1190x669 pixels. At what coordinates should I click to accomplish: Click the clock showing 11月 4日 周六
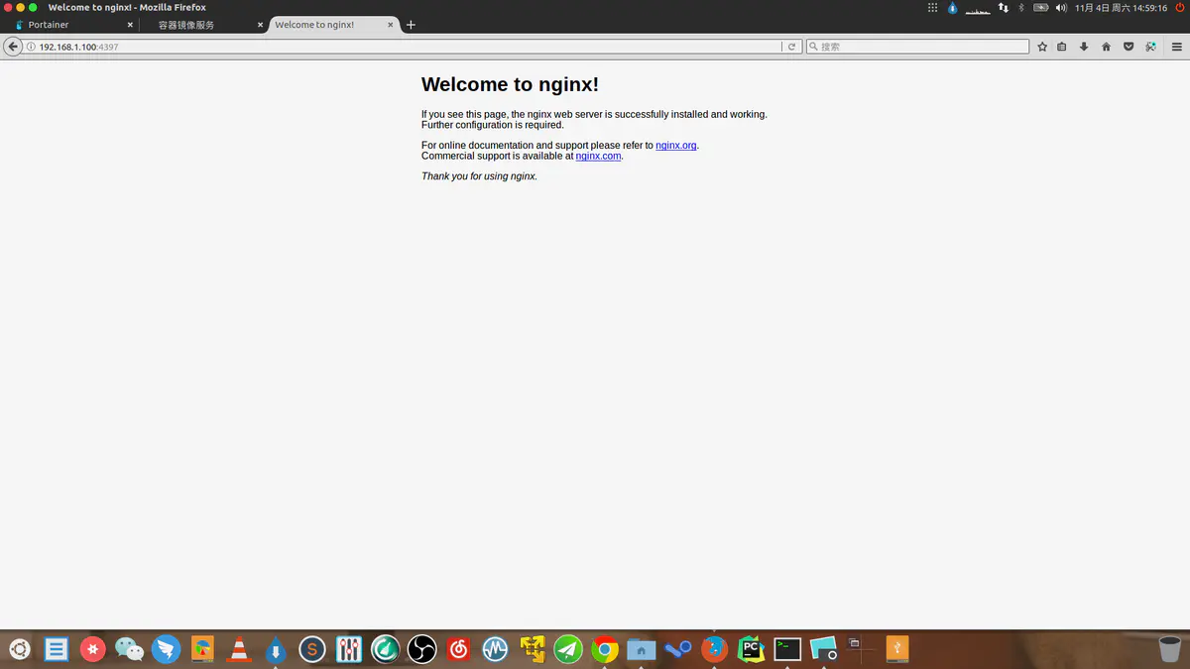point(1121,8)
